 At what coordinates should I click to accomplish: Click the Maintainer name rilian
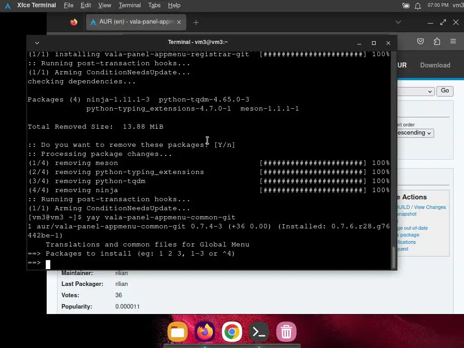(121, 273)
